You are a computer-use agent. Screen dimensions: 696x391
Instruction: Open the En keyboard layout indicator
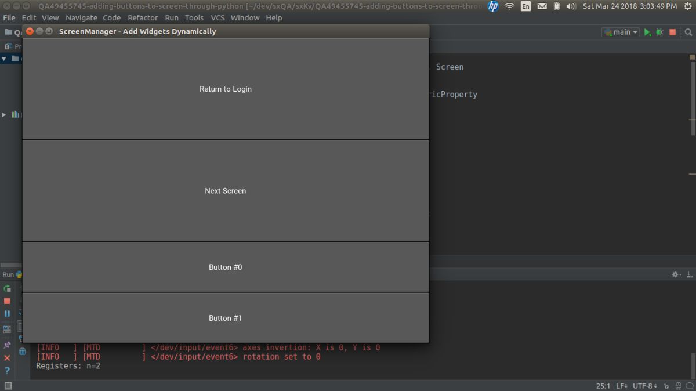525,6
